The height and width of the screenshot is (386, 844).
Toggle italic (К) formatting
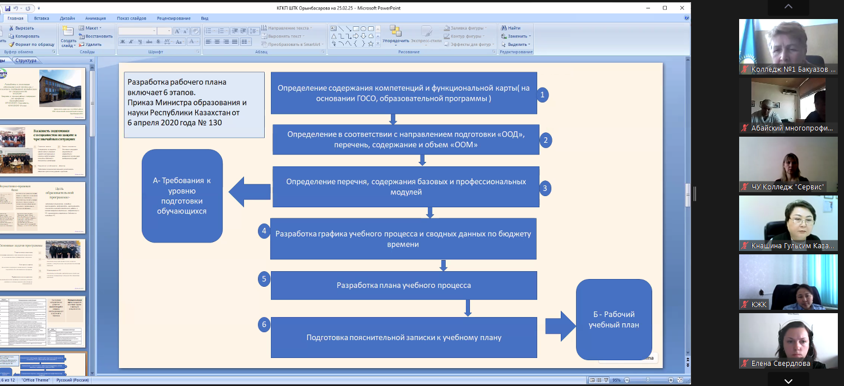[x=131, y=41]
